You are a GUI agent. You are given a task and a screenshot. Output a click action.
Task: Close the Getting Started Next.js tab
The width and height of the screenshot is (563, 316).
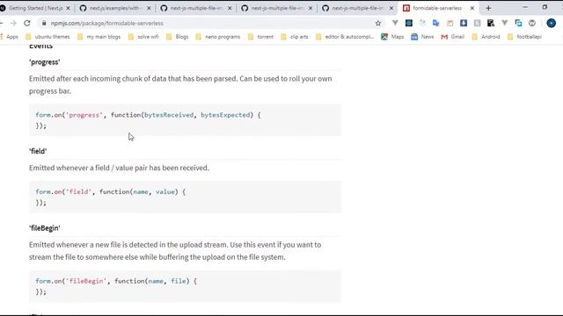[x=69, y=8]
